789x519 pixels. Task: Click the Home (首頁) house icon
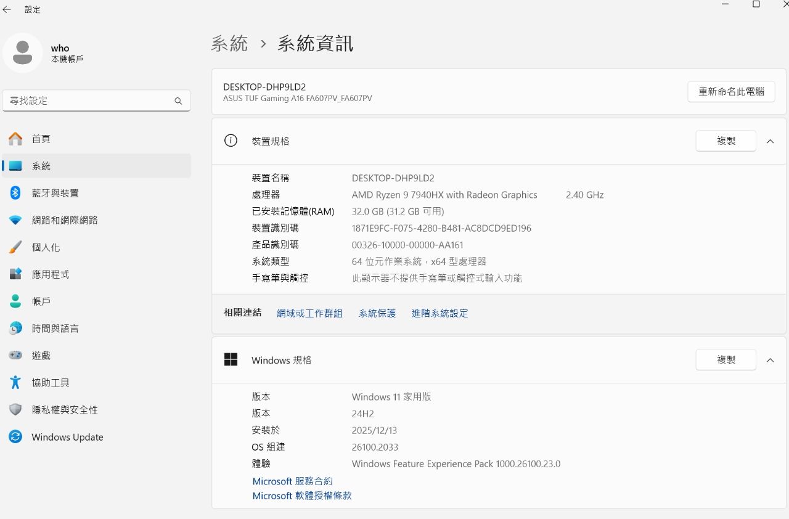tap(15, 139)
